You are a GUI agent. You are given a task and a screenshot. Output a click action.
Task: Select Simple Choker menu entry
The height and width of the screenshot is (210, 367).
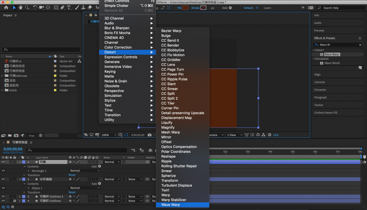128,6
